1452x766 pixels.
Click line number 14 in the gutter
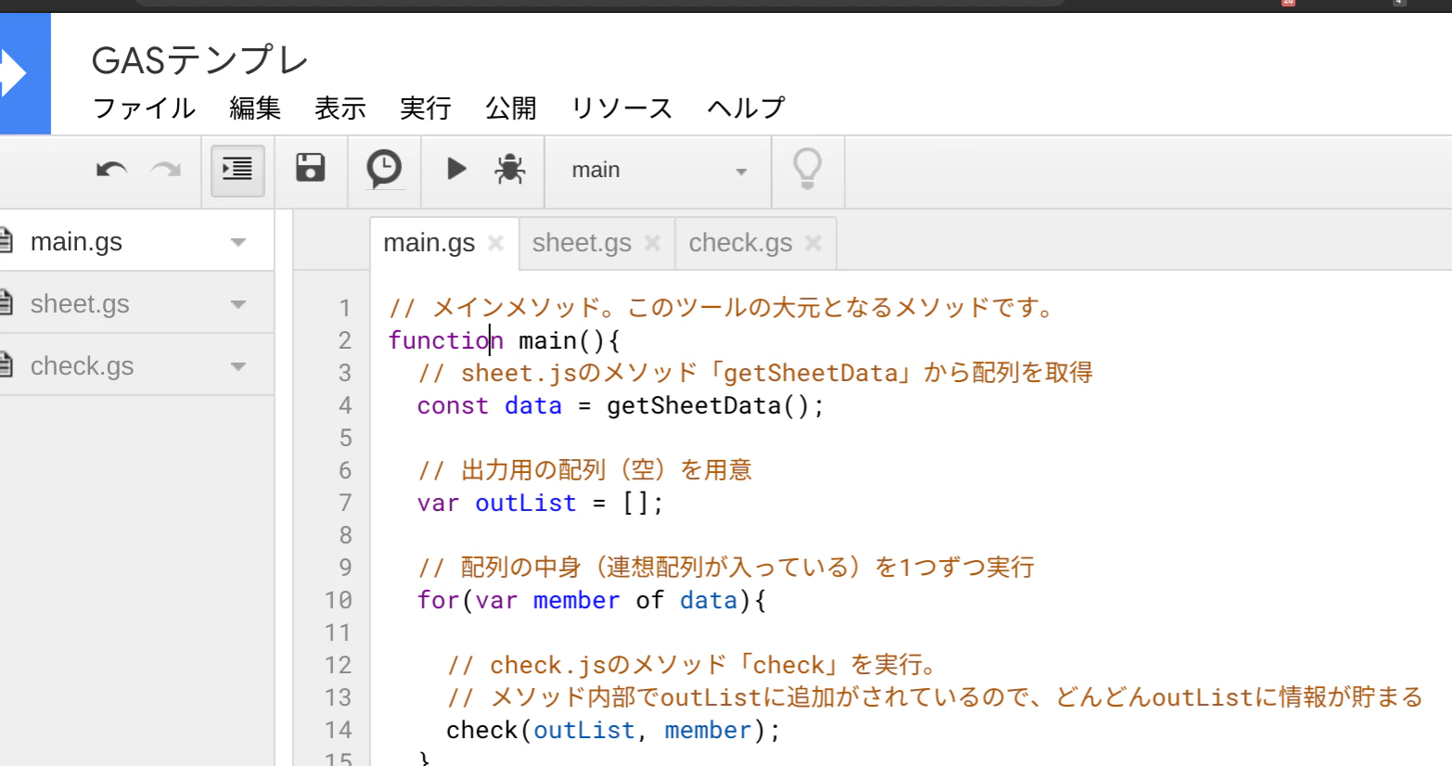339,730
